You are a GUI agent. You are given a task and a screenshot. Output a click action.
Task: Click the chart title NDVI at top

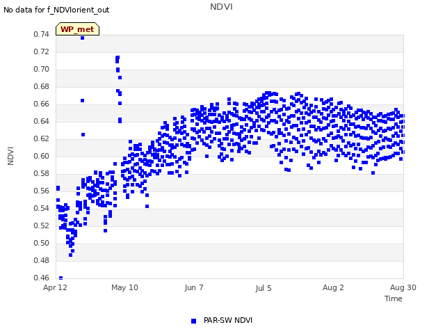(x=221, y=6)
